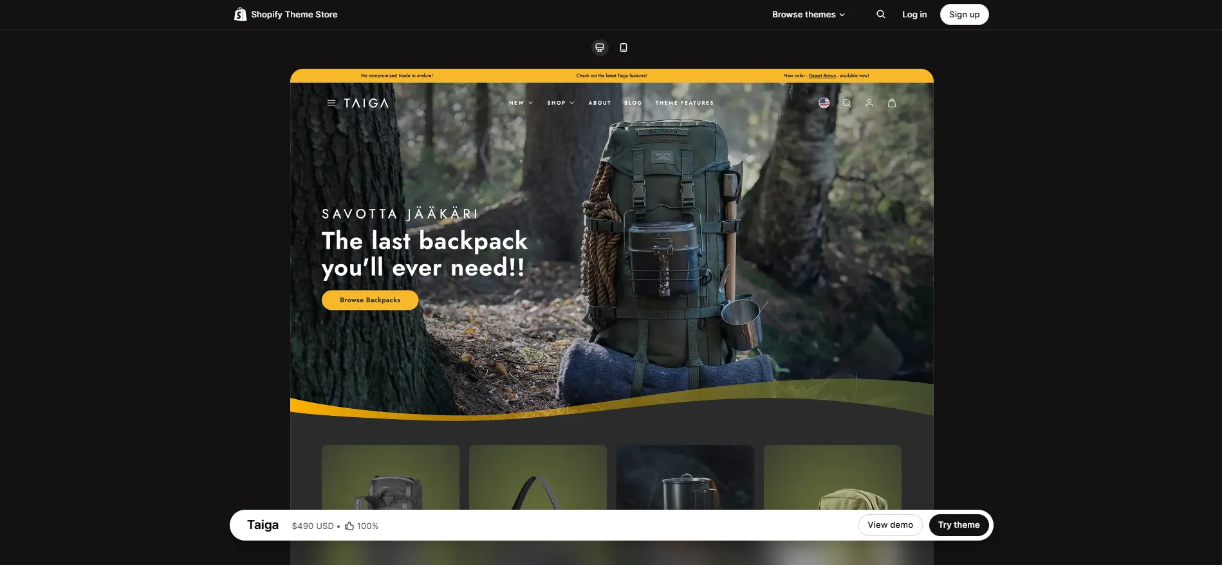Follow the Desert Brown link

[822, 76]
